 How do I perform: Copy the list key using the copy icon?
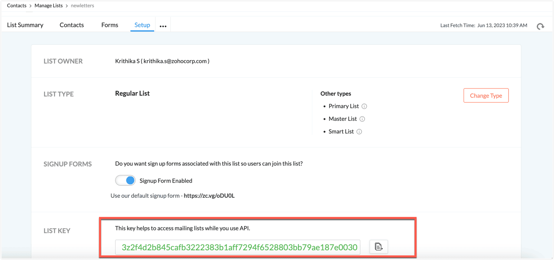(x=378, y=246)
